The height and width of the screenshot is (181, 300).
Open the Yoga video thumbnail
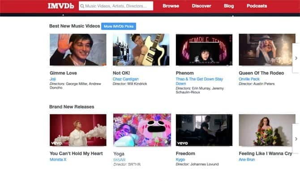[141, 130]
